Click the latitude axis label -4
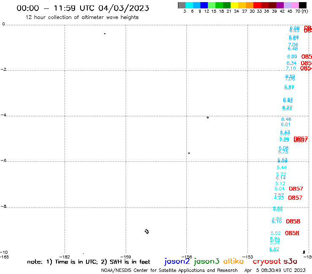The width and height of the screenshot is (312, 274). point(3,115)
